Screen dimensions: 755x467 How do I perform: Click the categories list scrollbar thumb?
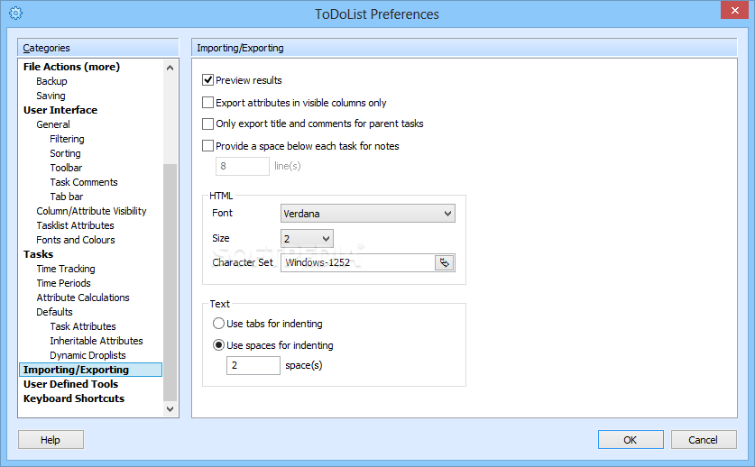click(170, 282)
